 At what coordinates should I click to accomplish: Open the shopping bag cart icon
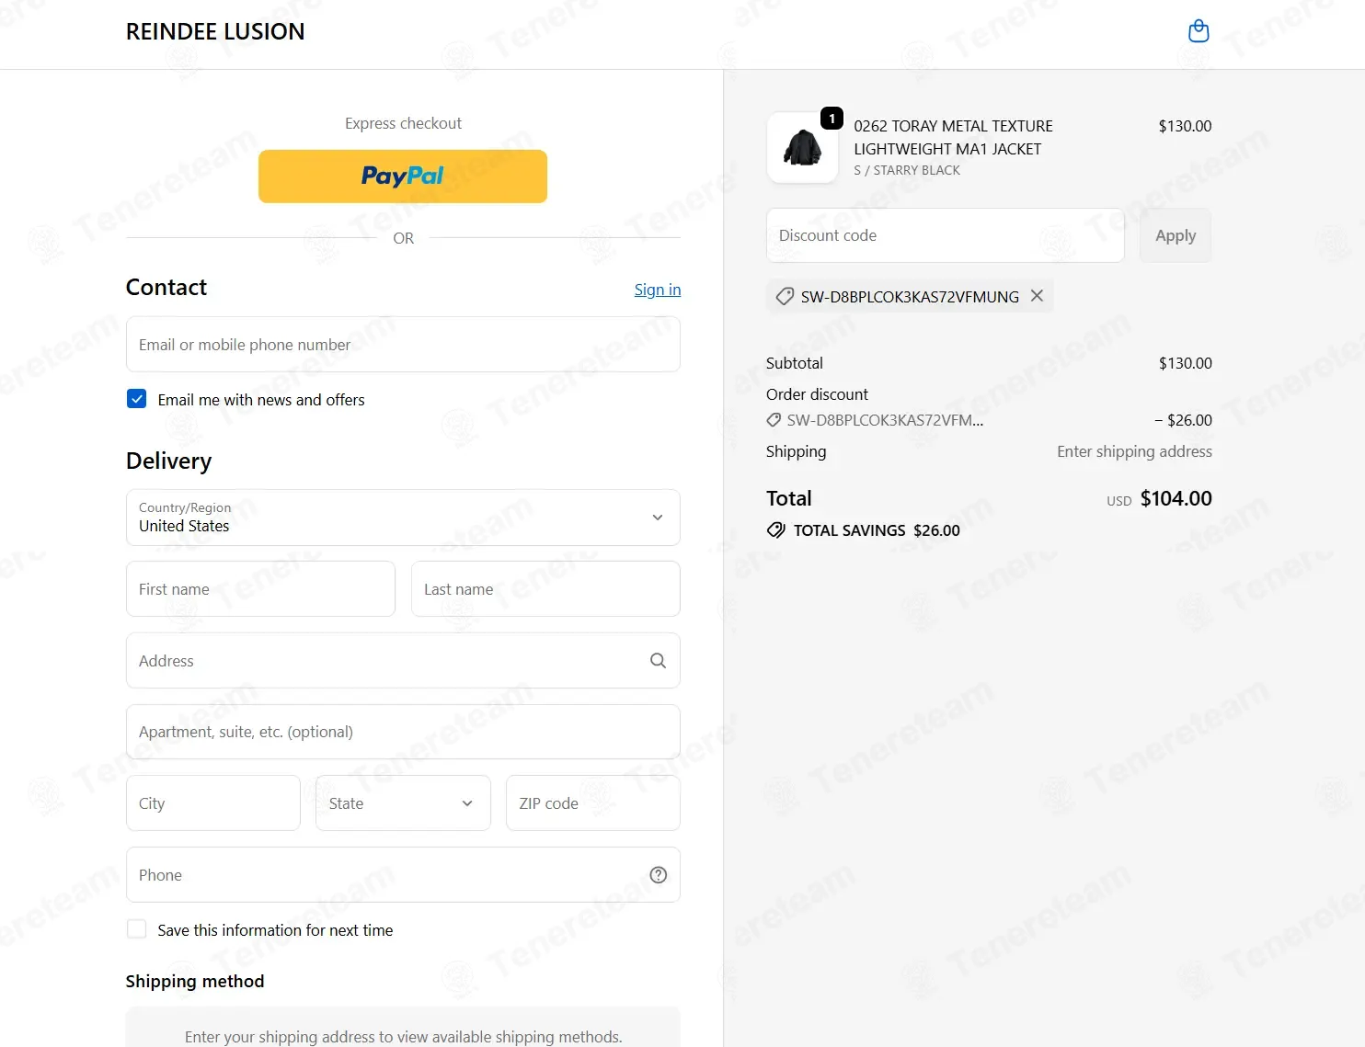(x=1199, y=31)
